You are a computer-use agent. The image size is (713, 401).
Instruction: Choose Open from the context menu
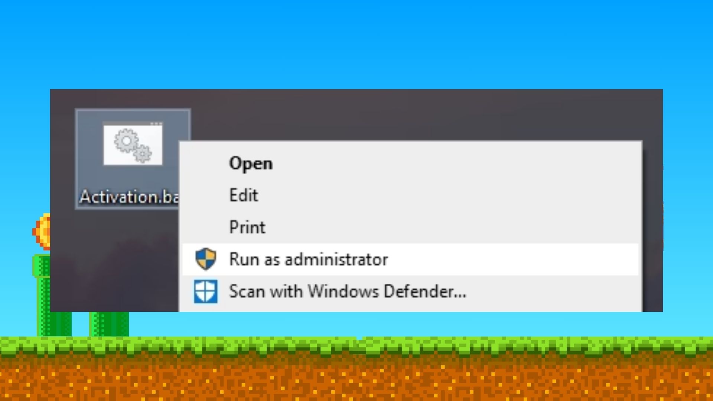click(x=410, y=163)
